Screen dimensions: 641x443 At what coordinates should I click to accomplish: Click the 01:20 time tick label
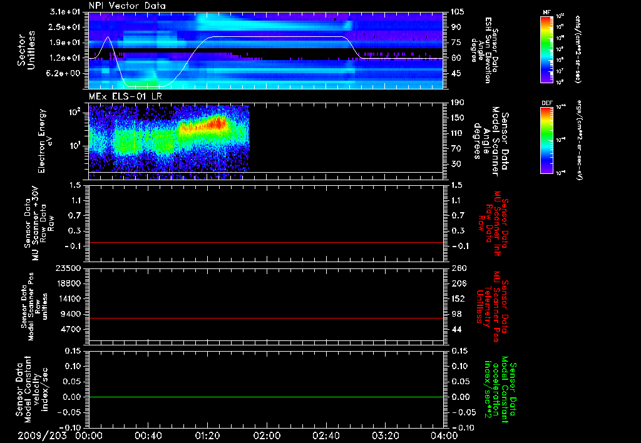207,435
